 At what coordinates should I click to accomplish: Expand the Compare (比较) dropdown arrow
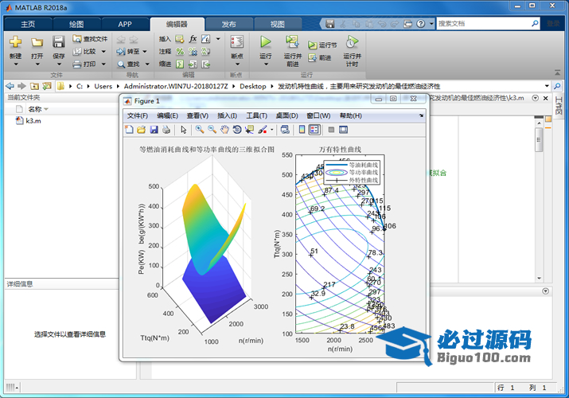pos(103,52)
